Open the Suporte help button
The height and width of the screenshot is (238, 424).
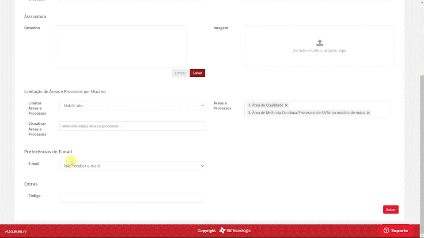point(396,231)
